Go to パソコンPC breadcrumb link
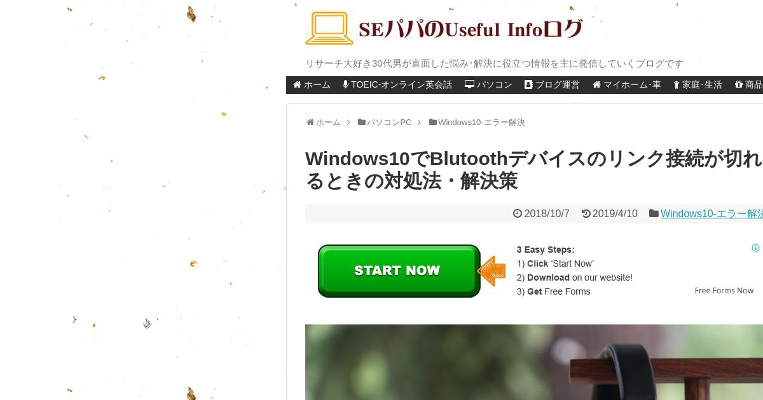Image resolution: width=763 pixels, height=400 pixels. 388,122
